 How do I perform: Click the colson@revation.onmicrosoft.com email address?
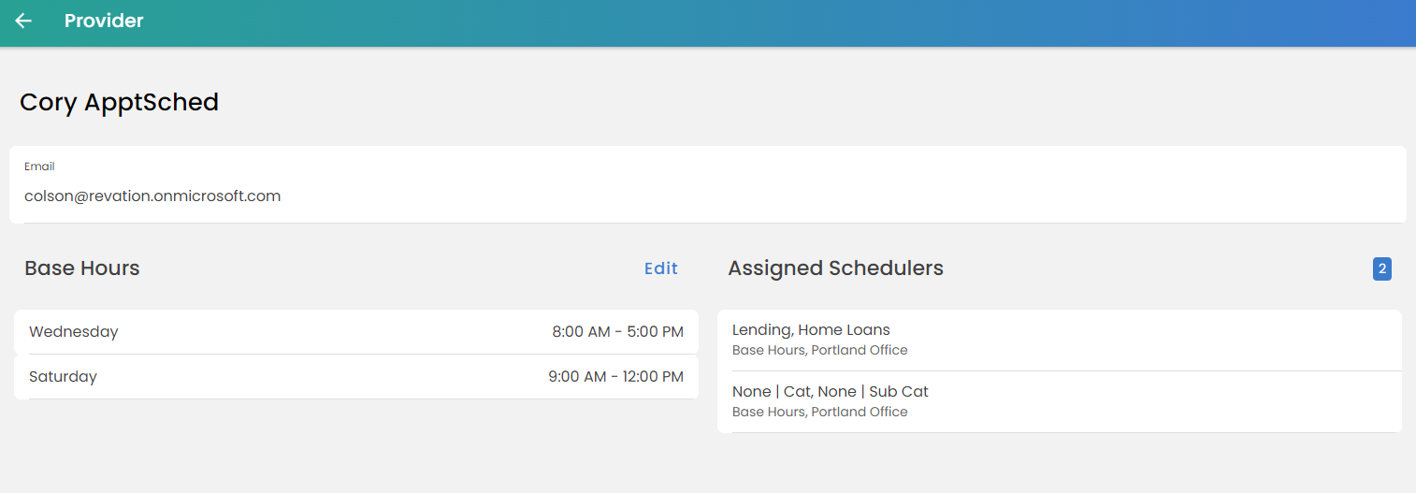point(152,196)
